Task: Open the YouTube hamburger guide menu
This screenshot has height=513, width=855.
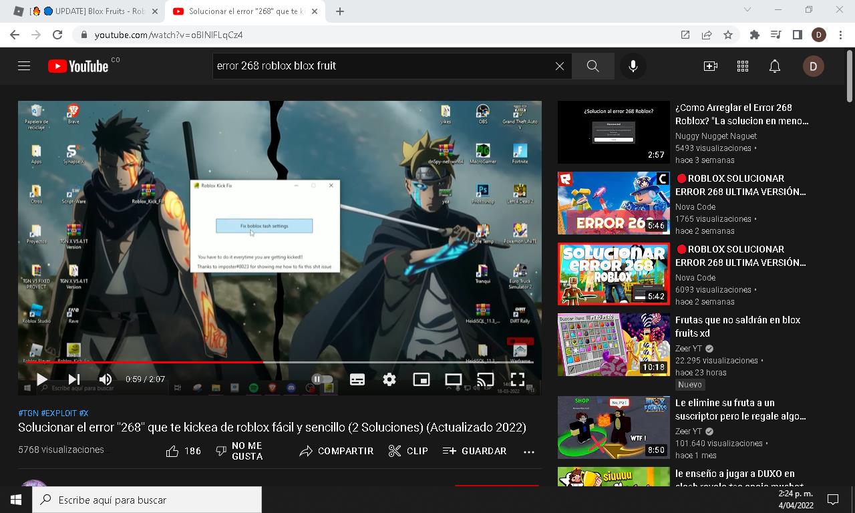Action: pyautogui.click(x=24, y=66)
